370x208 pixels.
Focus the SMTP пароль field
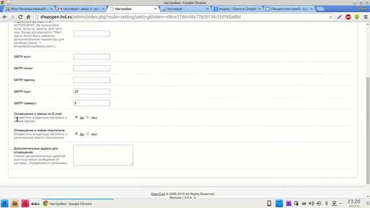[91, 80]
